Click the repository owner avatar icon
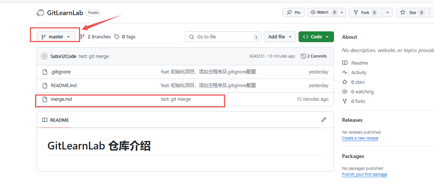Screen dimensions: 434x186 click(x=41, y=13)
